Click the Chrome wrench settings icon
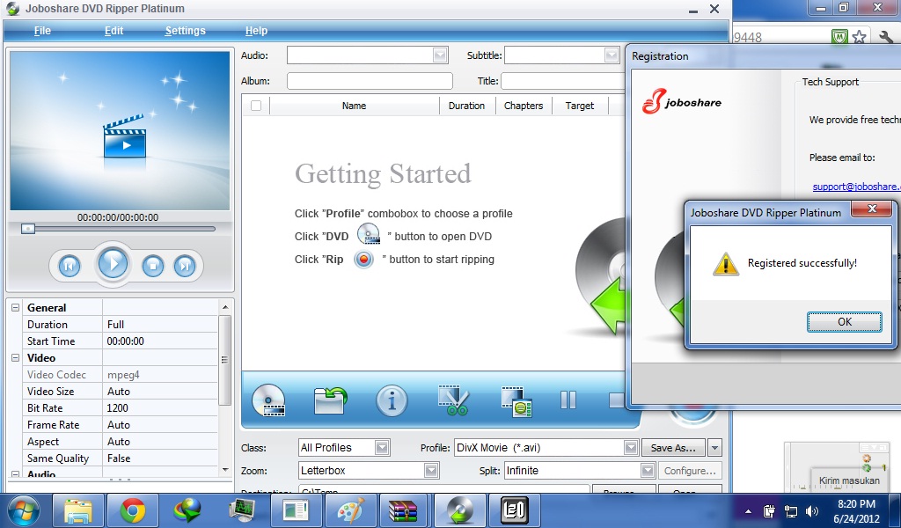The width and height of the screenshot is (901, 528). click(885, 37)
